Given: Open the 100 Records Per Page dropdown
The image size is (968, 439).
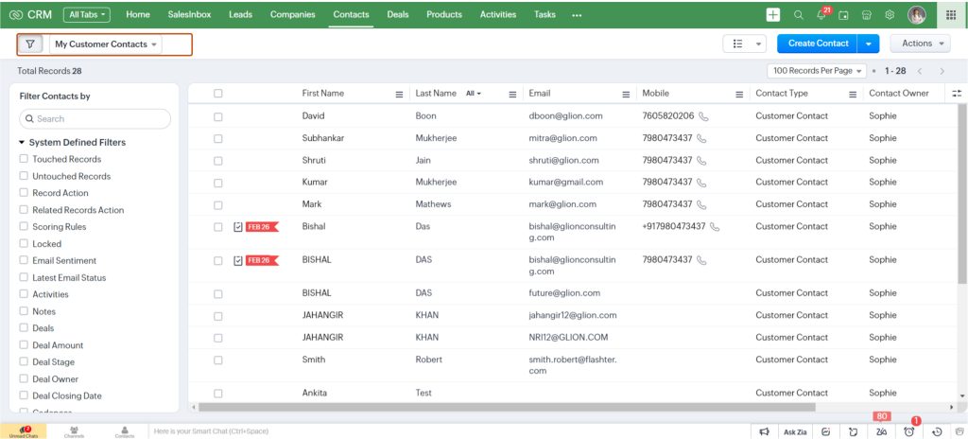Looking at the screenshot, I should (817, 71).
